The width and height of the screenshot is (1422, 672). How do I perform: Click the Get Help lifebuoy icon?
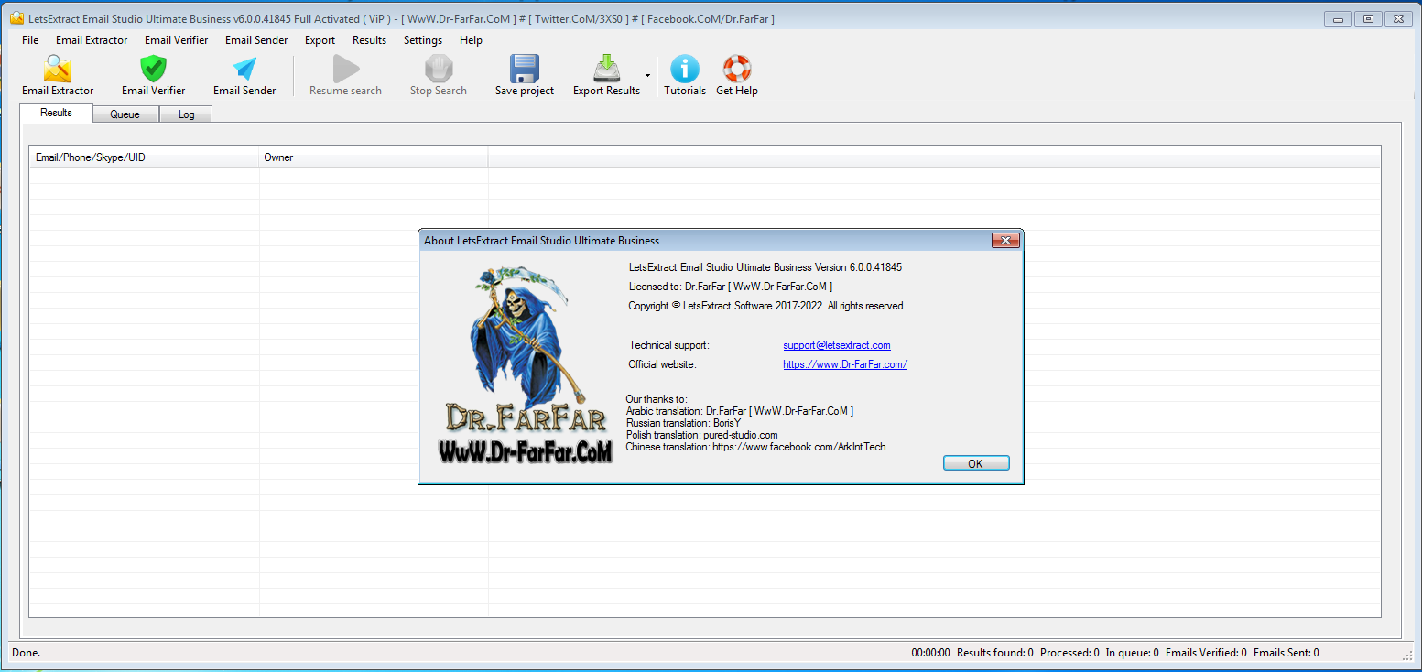point(736,70)
